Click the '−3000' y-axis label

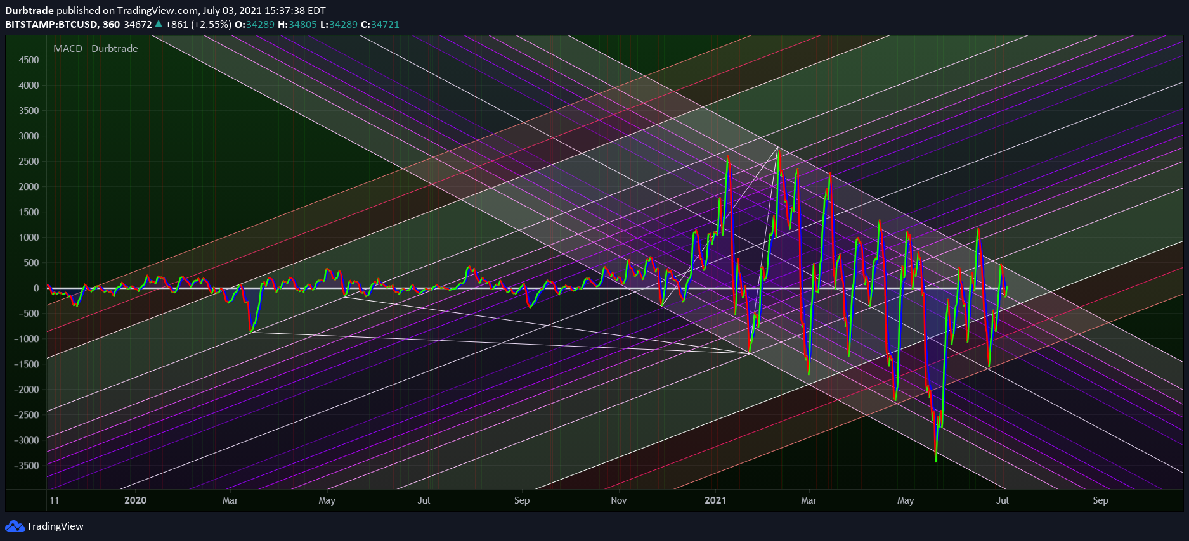(26, 440)
